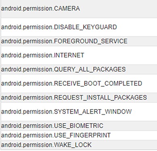
Task: Click the word FINGERPRINT in the list
Action: tap(90, 135)
